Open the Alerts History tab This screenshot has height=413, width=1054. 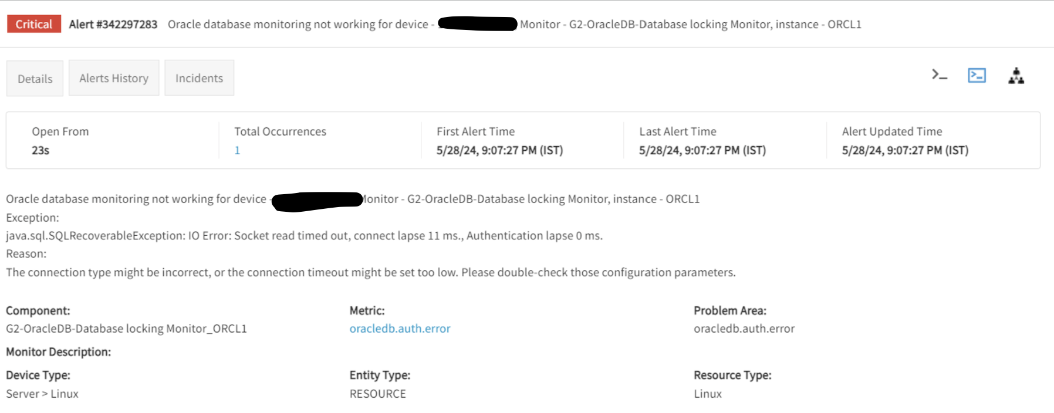coord(114,78)
